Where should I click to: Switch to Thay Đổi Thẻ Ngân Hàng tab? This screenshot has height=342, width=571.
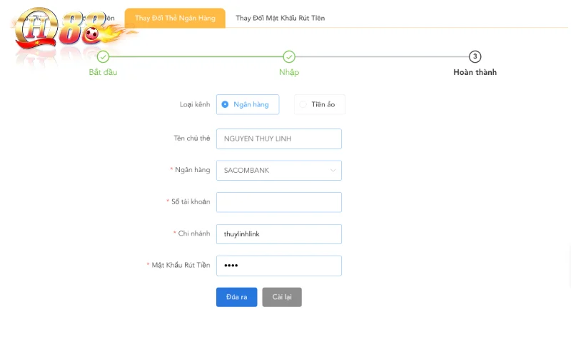pos(175,18)
